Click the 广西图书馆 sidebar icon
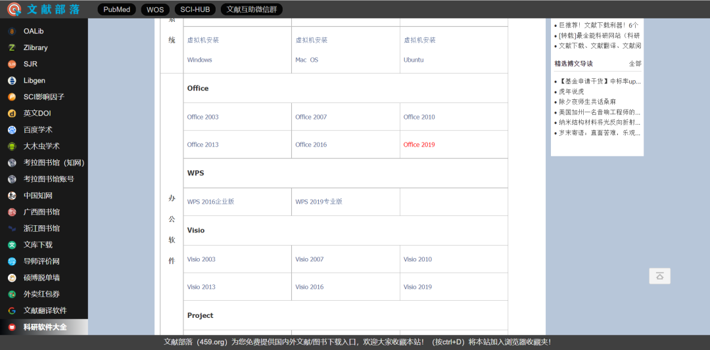Screen dimensions: 710x350 tap(12, 212)
